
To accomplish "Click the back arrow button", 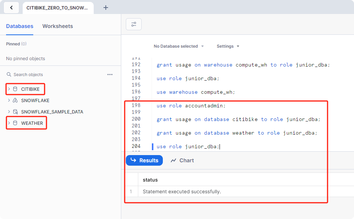I will (11, 8).
